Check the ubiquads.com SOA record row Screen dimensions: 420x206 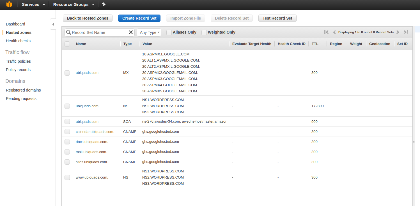[x=67, y=122]
